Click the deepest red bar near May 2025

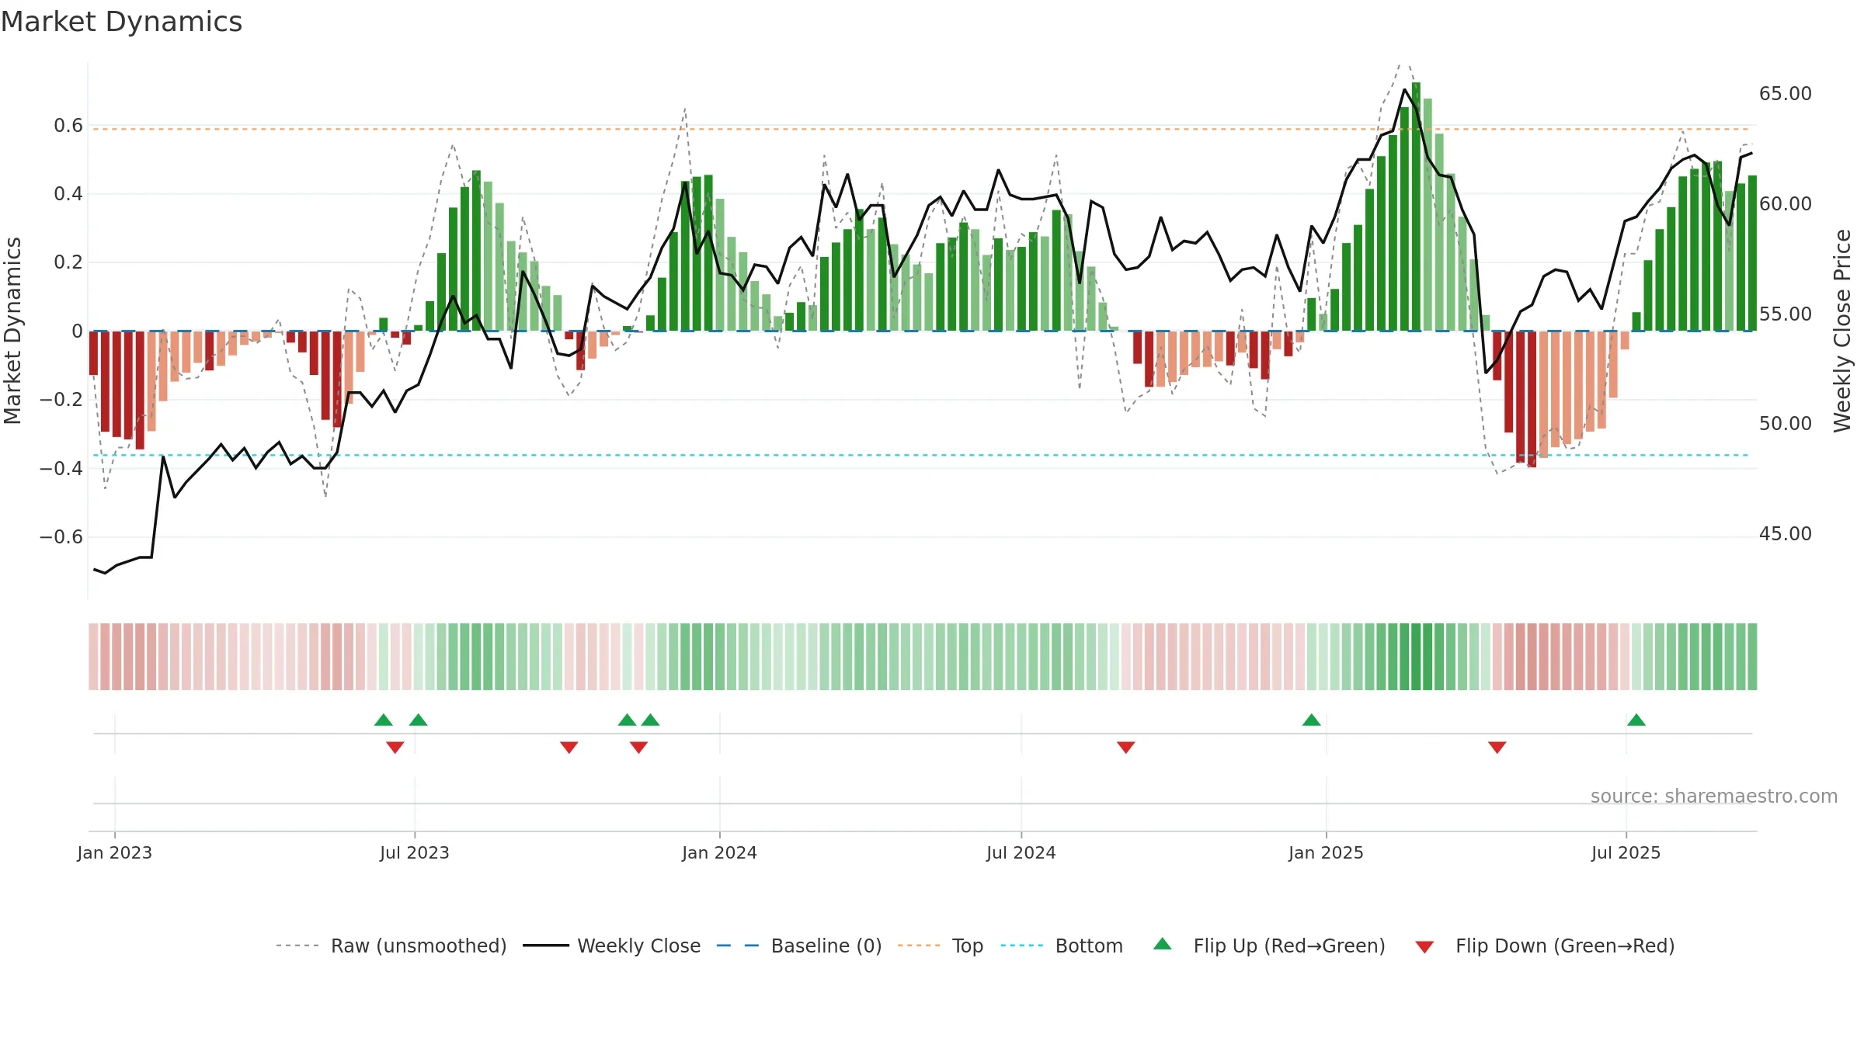[1532, 399]
